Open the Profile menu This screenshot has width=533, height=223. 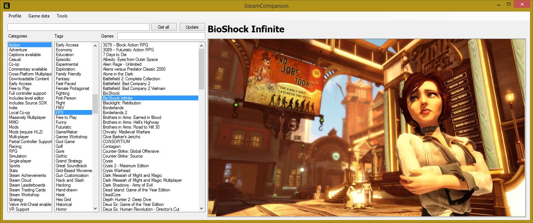[x=15, y=16]
